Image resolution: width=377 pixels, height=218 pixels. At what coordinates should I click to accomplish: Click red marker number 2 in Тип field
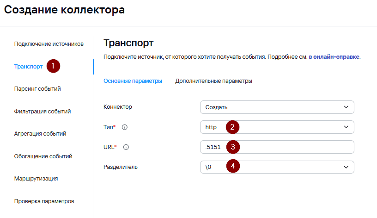233,127
